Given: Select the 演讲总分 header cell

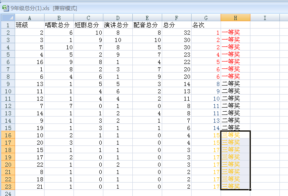Looking at the screenshot, I should [118, 25].
